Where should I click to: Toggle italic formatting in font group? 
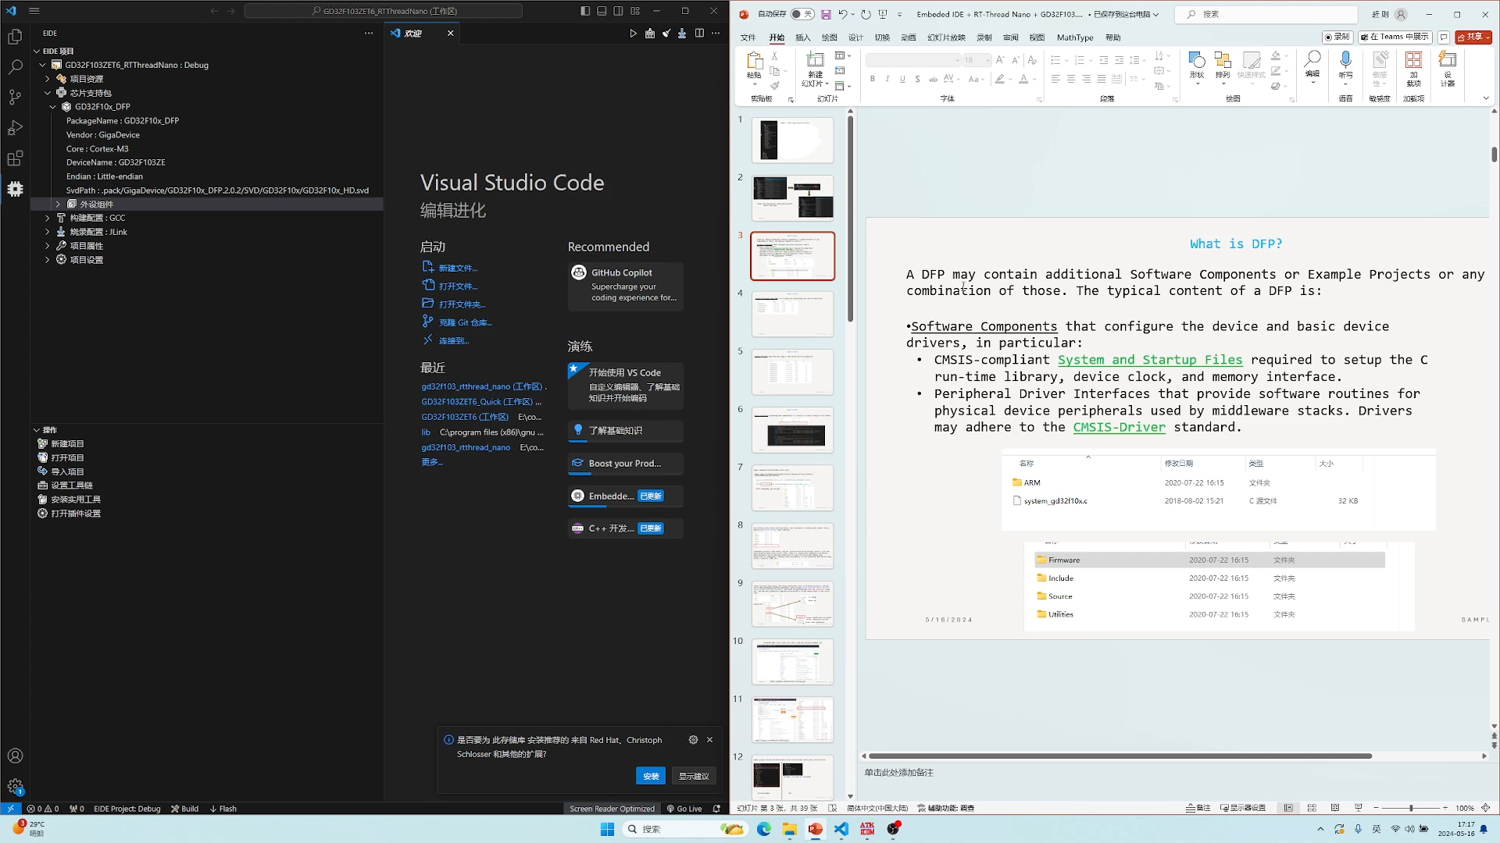[887, 79]
